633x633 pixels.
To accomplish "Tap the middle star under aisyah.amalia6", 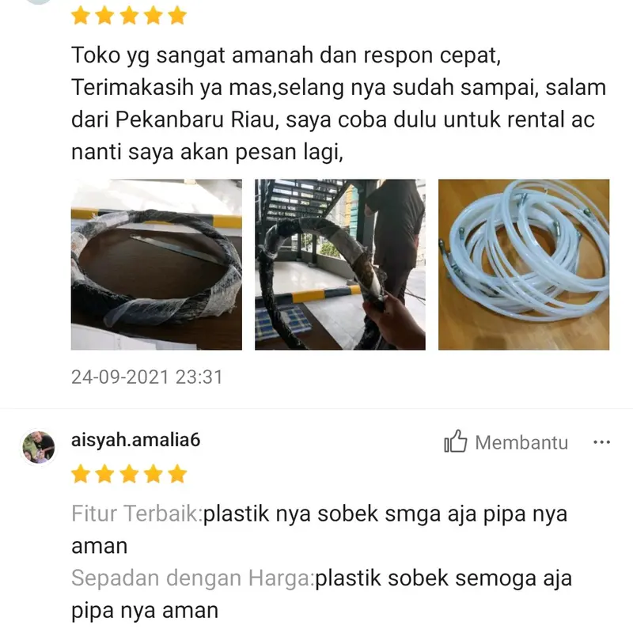I will (x=129, y=474).
